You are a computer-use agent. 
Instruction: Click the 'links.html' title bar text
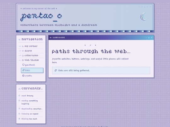(59, 38)
